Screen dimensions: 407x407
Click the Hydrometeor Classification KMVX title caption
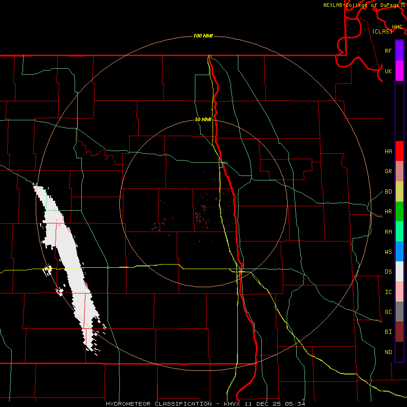point(205,404)
